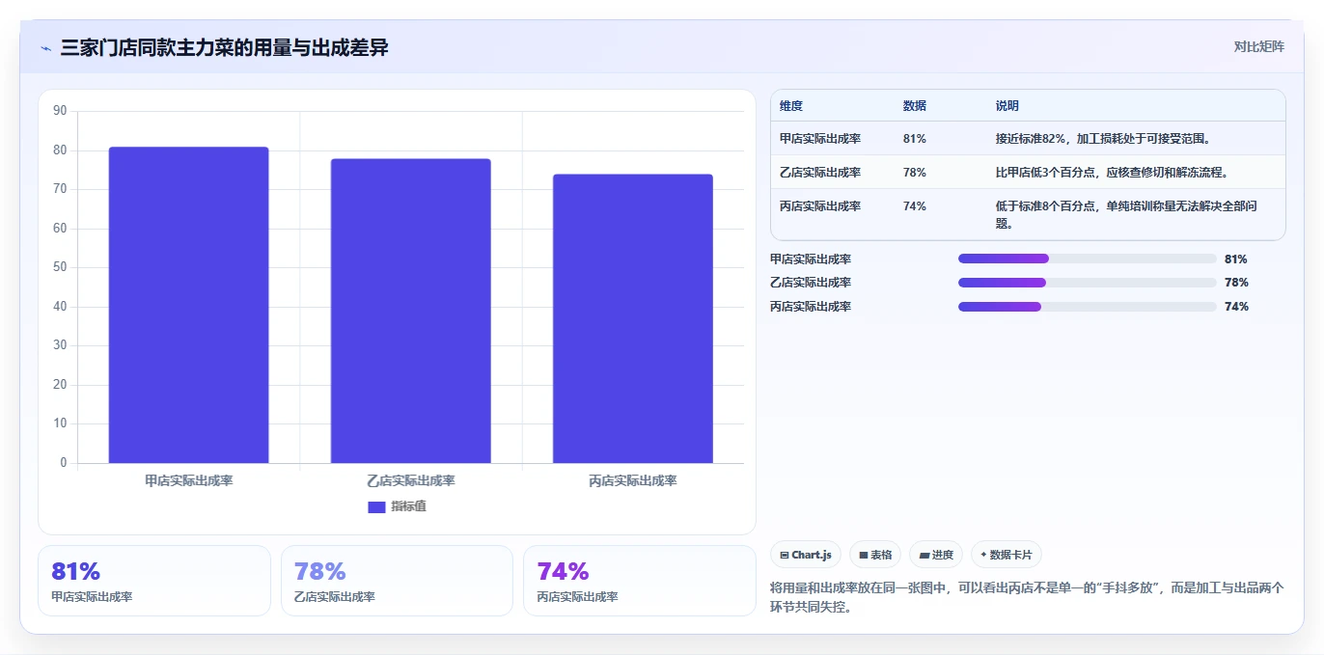Click the y-axis tick labeled 50
The height and width of the screenshot is (655, 1324).
(60, 267)
